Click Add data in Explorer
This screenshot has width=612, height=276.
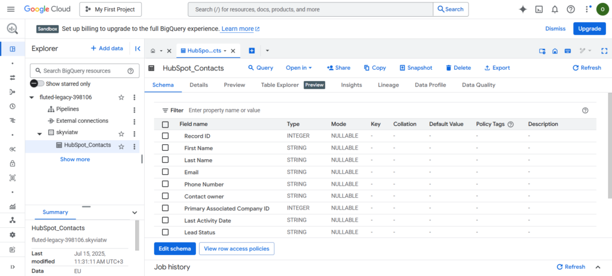tap(106, 48)
